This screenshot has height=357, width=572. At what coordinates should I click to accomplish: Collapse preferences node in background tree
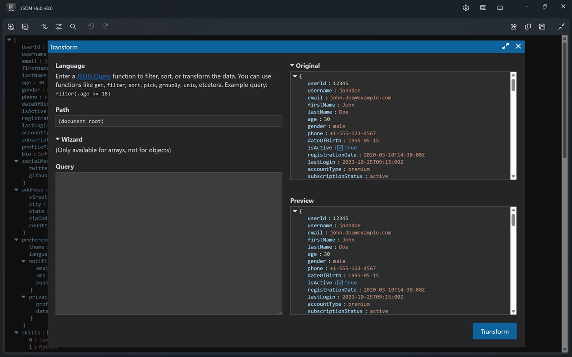[16, 240]
